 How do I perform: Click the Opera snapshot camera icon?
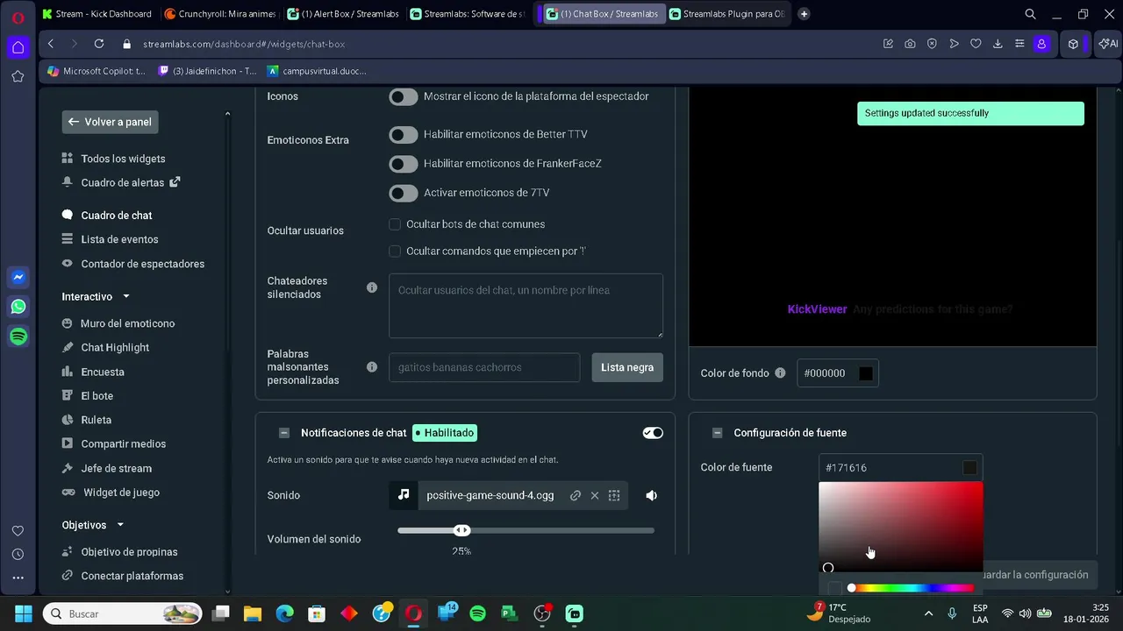pos(910,44)
